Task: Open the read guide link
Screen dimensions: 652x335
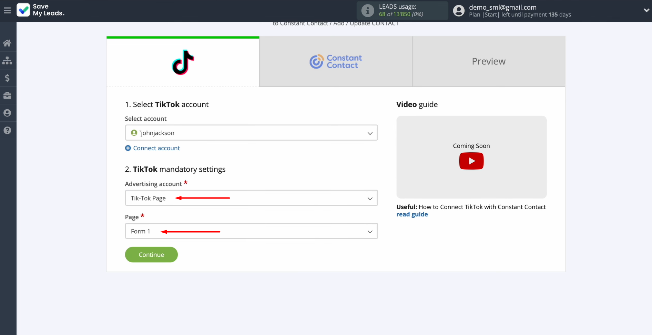Action: click(x=412, y=214)
